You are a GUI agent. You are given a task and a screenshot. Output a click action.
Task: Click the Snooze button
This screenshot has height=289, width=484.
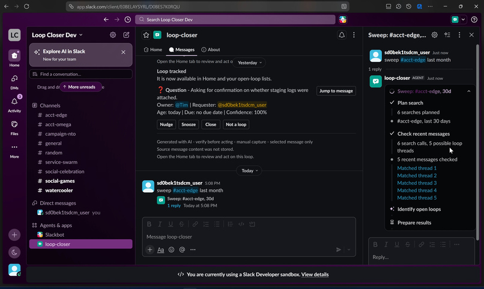point(189,124)
